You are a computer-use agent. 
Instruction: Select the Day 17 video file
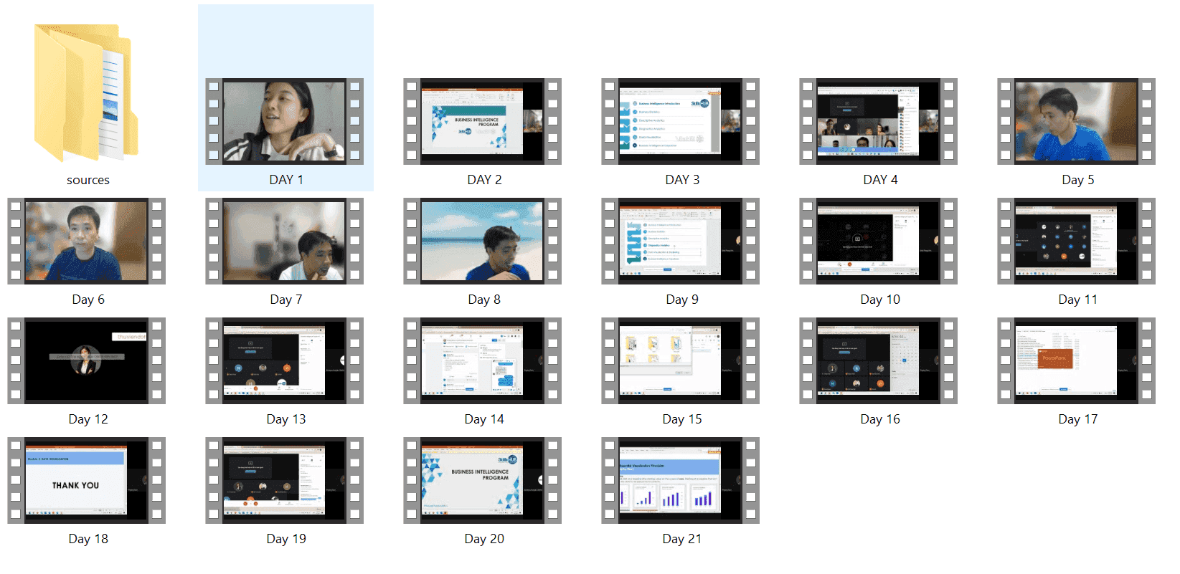1077,360
